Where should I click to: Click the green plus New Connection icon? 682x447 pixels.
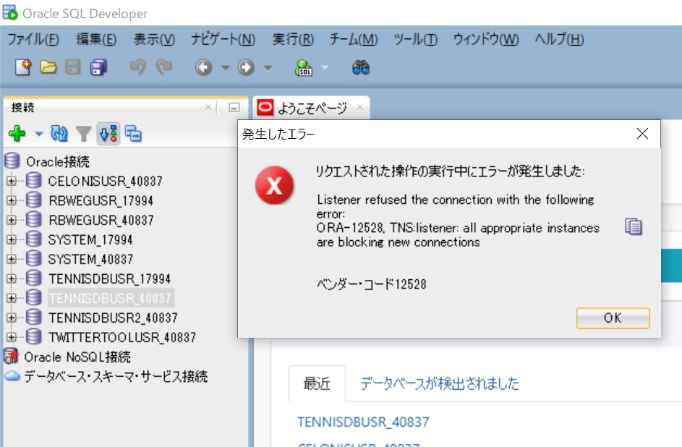17,134
